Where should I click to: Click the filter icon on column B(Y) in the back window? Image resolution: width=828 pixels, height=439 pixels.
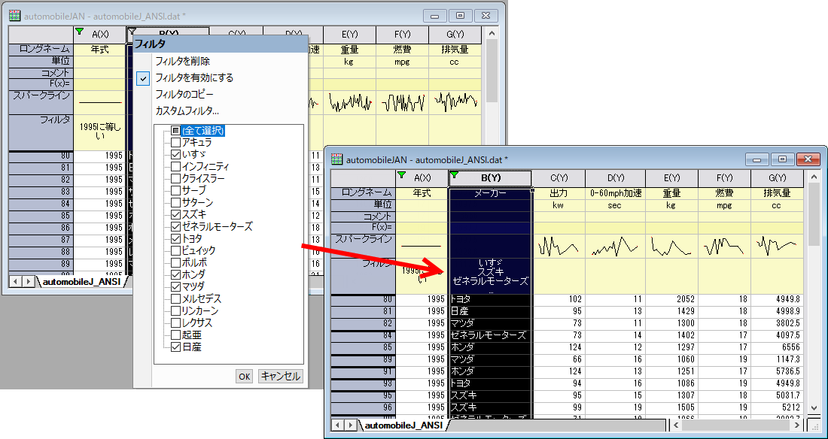tap(132, 33)
